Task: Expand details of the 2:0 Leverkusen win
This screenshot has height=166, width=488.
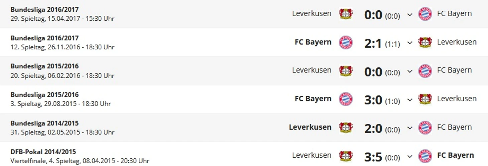Action: coord(410,128)
